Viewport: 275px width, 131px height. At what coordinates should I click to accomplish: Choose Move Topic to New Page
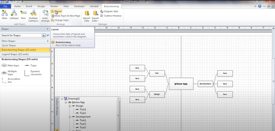click(65, 16)
